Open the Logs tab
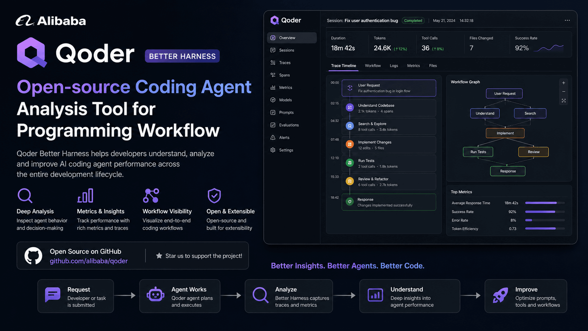Viewport: 588px width, 331px height. tap(394, 66)
